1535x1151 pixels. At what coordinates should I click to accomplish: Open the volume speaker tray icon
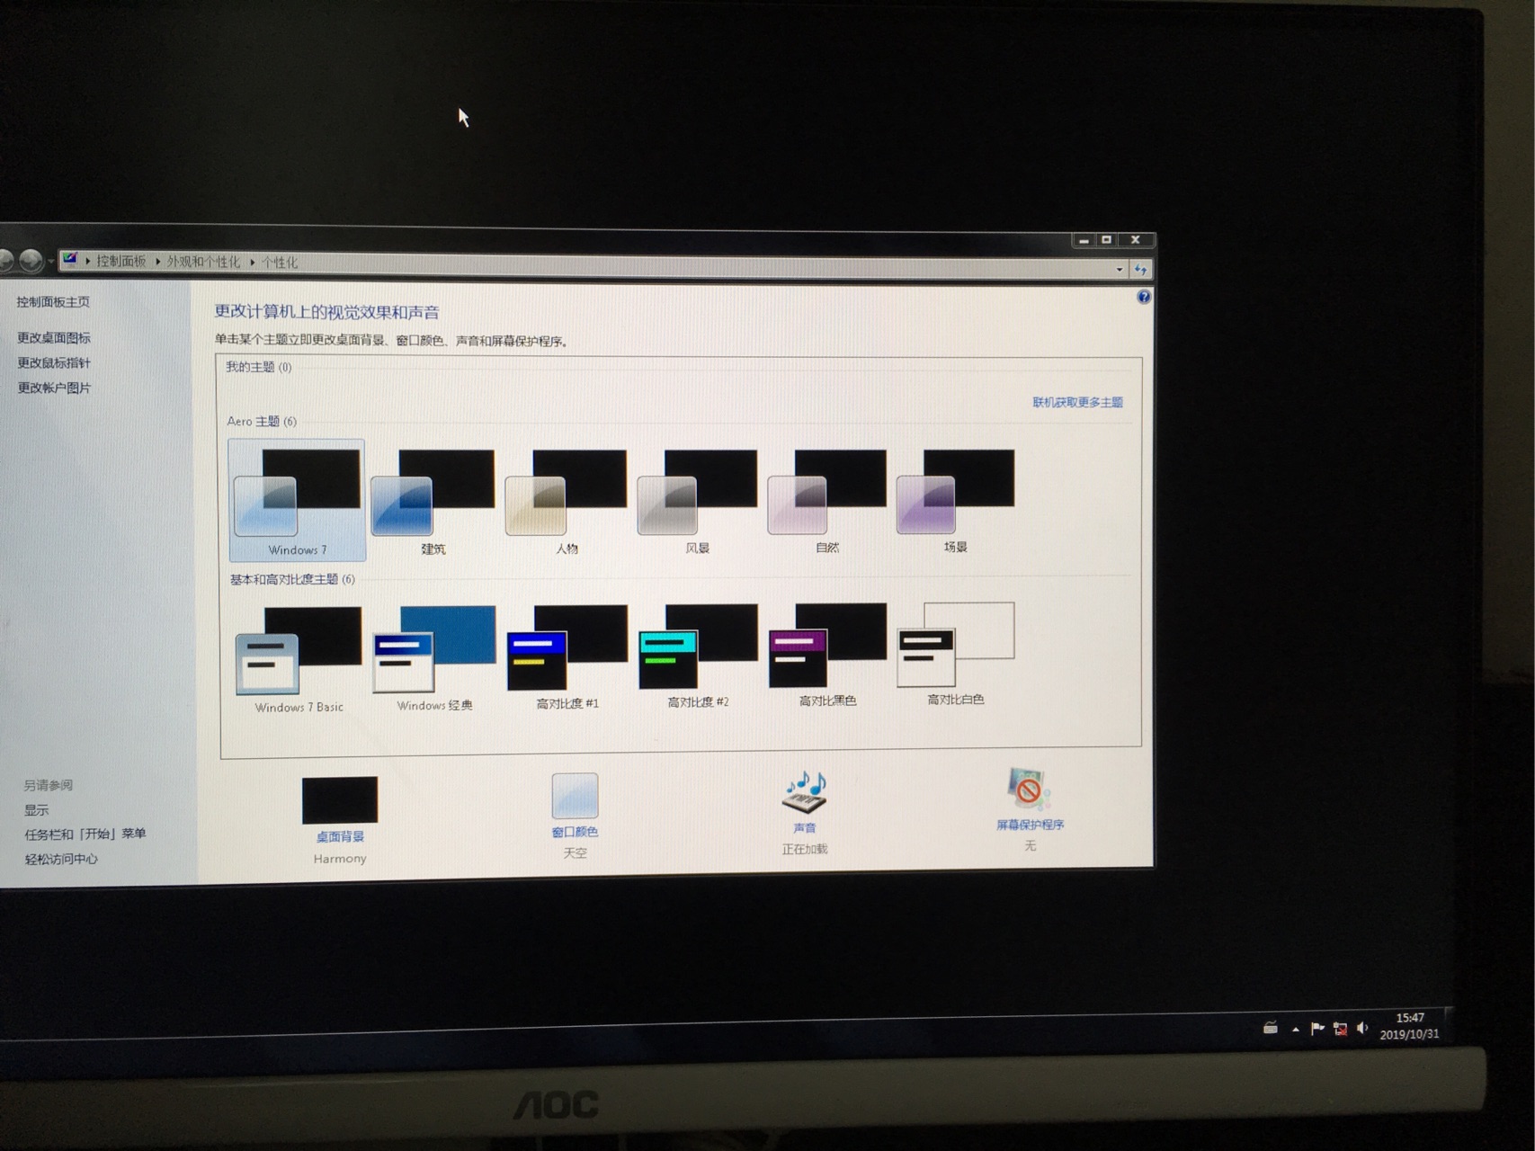1361,1028
